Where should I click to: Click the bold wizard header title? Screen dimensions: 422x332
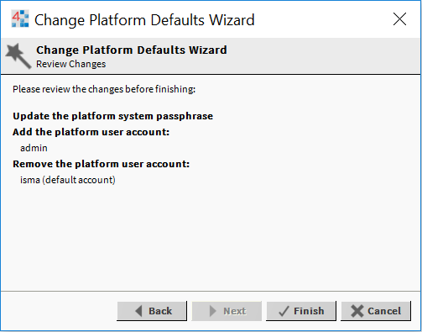pyautogui.click(x=132, y=50)
